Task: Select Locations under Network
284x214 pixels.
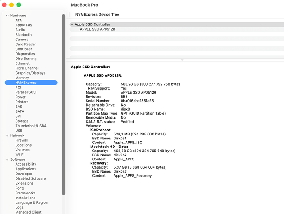Action: coord(24,145)
